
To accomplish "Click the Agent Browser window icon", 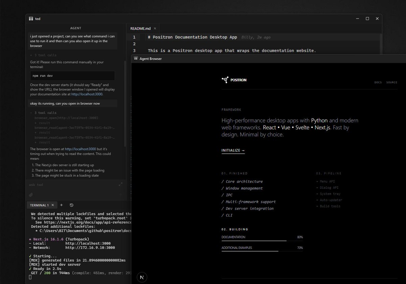I will pos(136,59).
